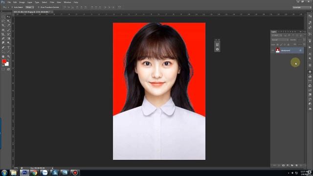313x176 pixels.
Task: Open the Normal blend mode dropdown
Action: [x=280, y=40]
